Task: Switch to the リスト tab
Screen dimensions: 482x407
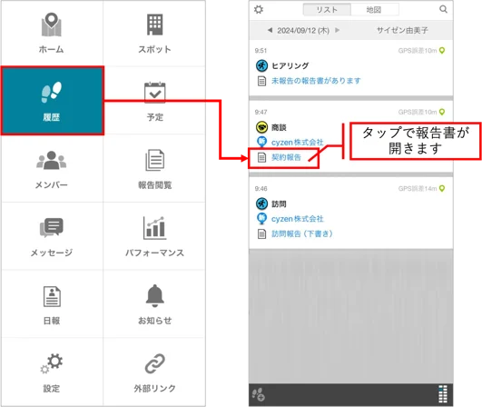Action: tap(327, 9)
